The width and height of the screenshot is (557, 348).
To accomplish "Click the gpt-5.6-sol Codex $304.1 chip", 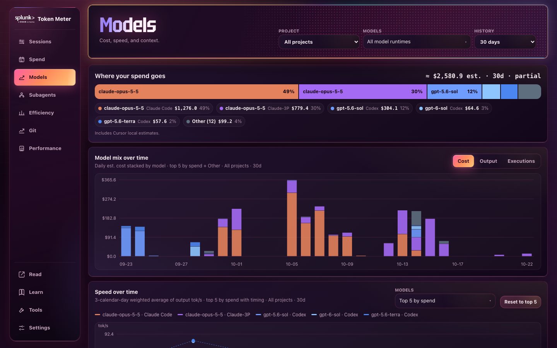I will [x=370, y=108].
